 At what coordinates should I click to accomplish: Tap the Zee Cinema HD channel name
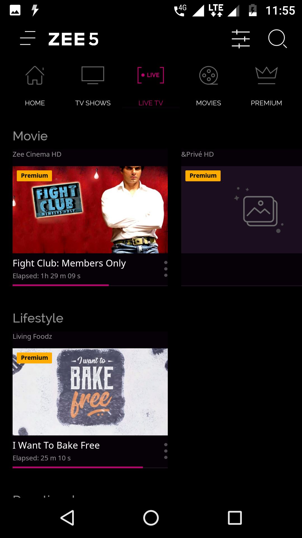(x=37, y=154)
